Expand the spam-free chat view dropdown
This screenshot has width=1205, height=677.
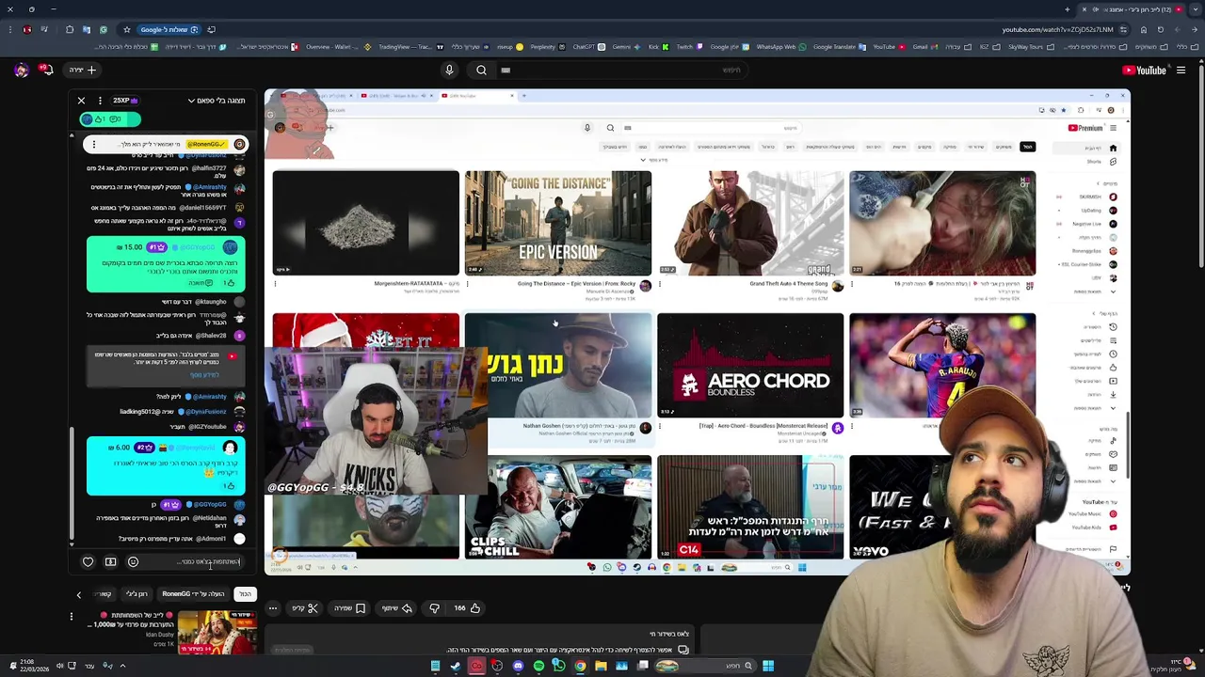click(216, 101)
